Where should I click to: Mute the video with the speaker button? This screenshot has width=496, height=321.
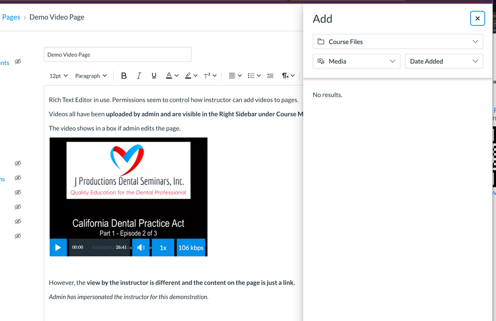141,247
